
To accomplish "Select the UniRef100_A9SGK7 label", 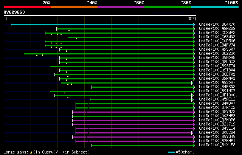I will [217, 50].
